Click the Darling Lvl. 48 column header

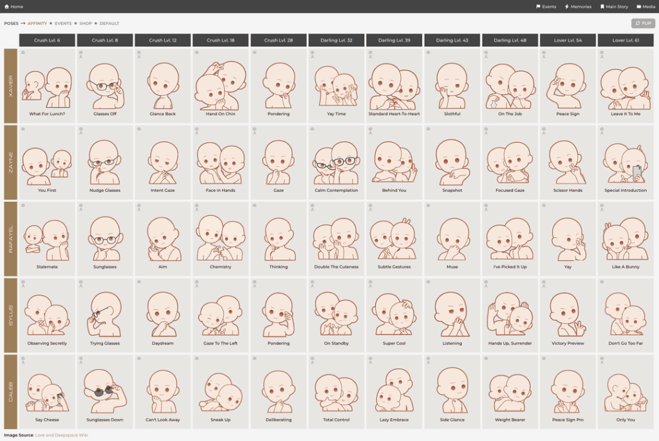[x=510, y=40]
